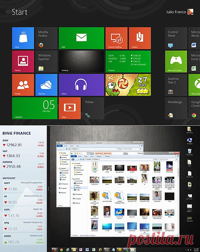Launch the Microsoft Excel tile
Screen dimensions: 200x252
194,62
